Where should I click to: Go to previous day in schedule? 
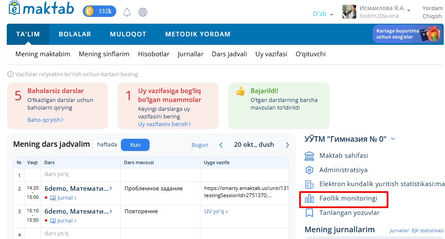pyautogui.click(x=221, y=145)
